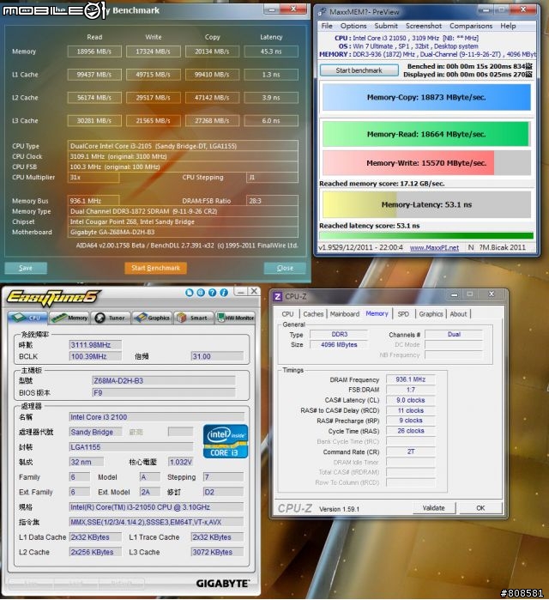Click the Memory Write 17324 MB/s field
Image resolution: width=549 pixels, height=600 pixels.
point(154,52)
